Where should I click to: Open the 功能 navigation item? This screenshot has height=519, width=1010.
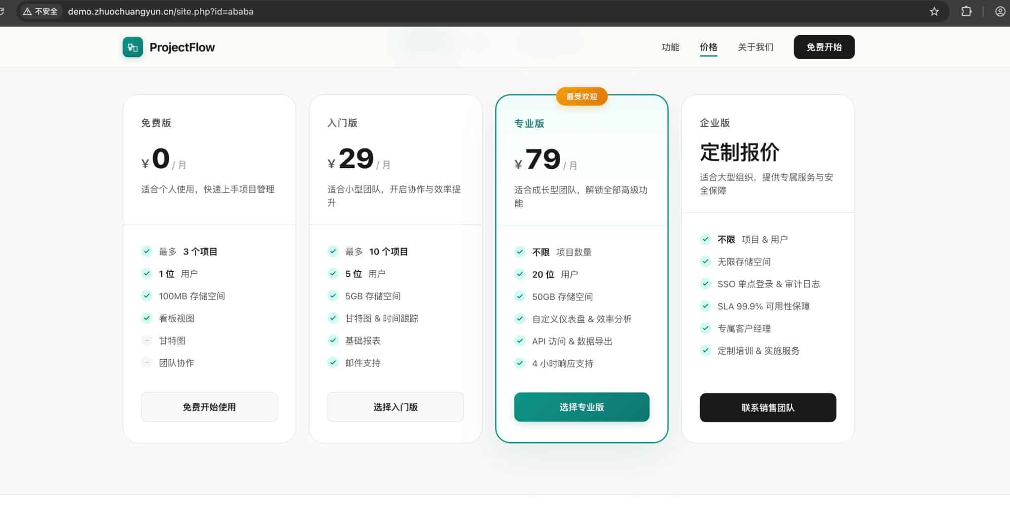point(670,47)
